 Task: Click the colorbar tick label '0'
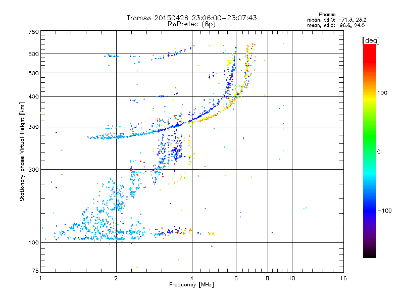click(379, 152)
